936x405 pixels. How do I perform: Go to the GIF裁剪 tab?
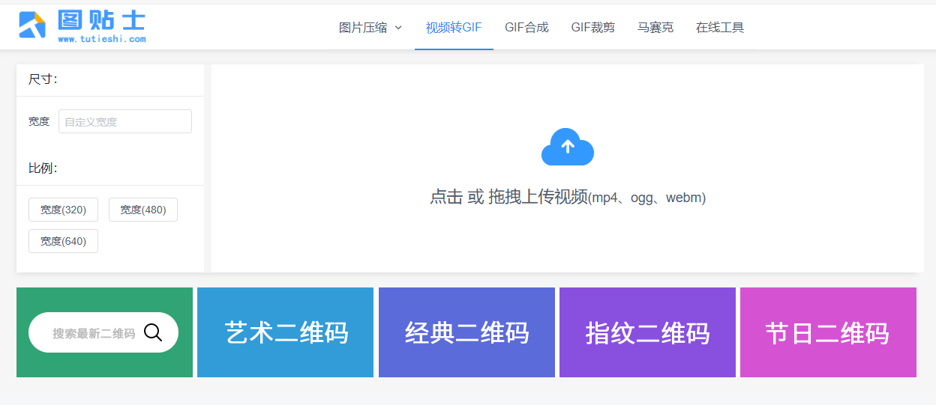pos(592,28)
